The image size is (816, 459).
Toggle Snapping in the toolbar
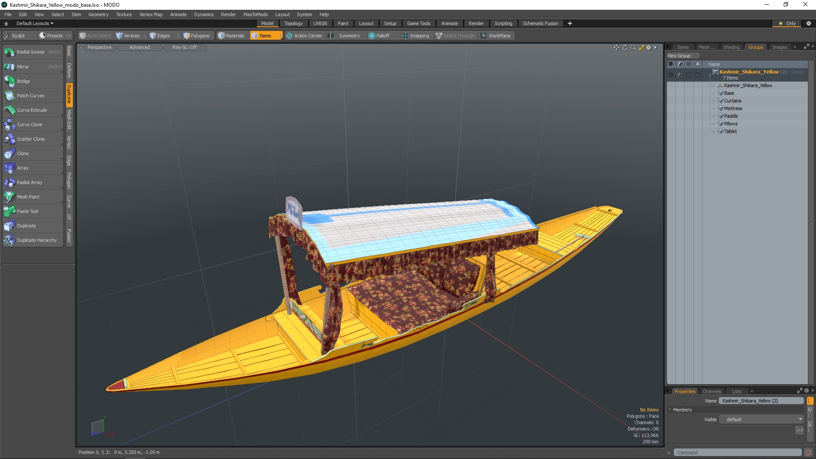coord(416,36)
